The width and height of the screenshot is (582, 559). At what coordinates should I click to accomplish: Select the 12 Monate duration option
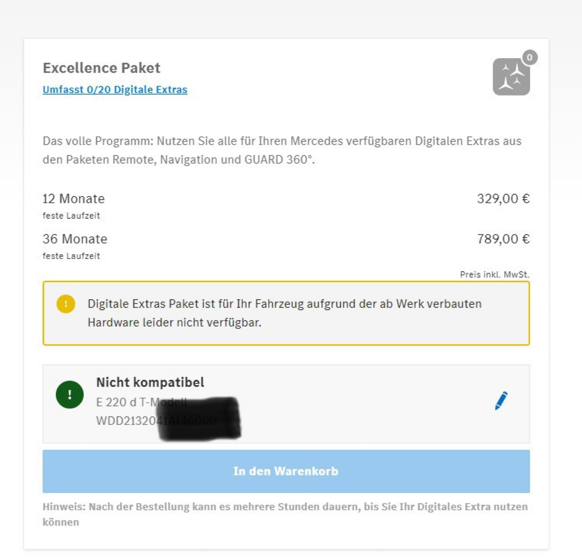(74, 199)
